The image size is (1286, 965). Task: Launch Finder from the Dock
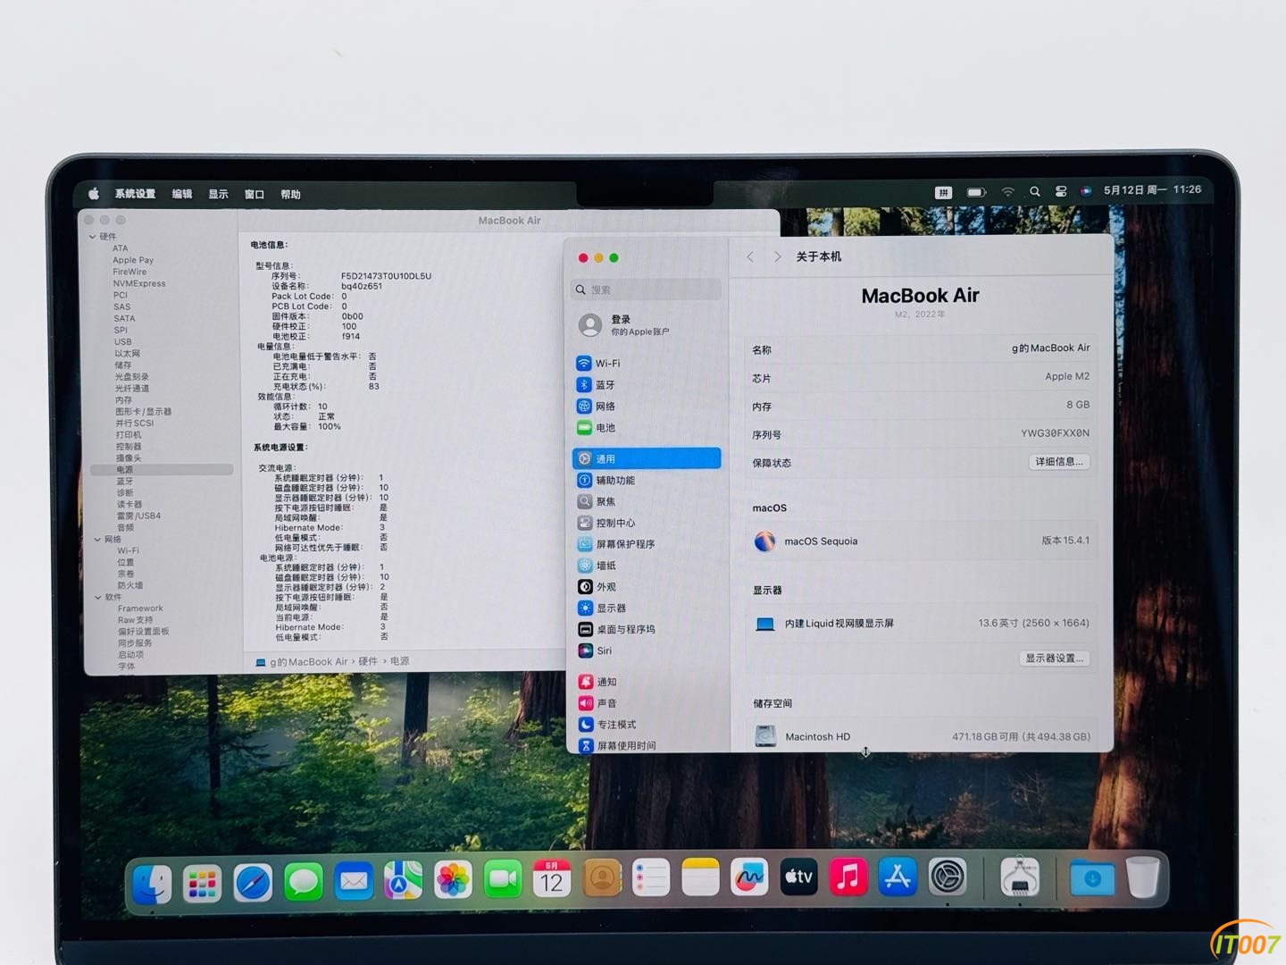152,884
